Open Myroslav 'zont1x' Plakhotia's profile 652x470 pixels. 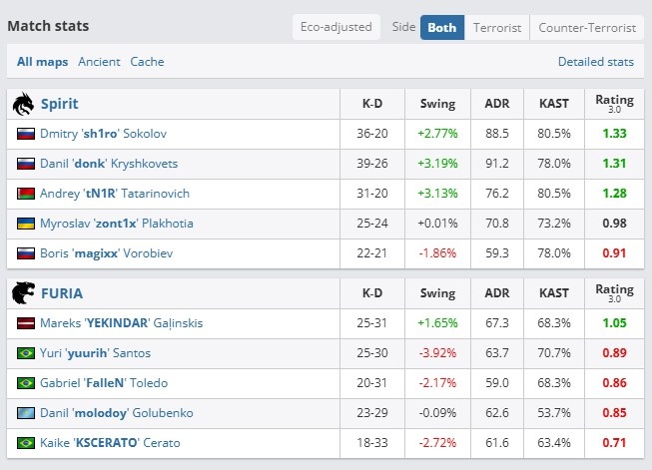117,224
